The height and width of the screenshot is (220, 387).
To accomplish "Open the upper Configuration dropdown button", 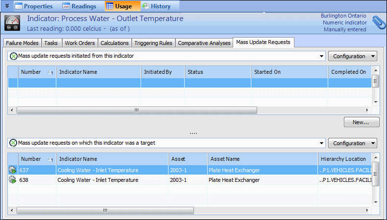I will click(x=352, y=56).
